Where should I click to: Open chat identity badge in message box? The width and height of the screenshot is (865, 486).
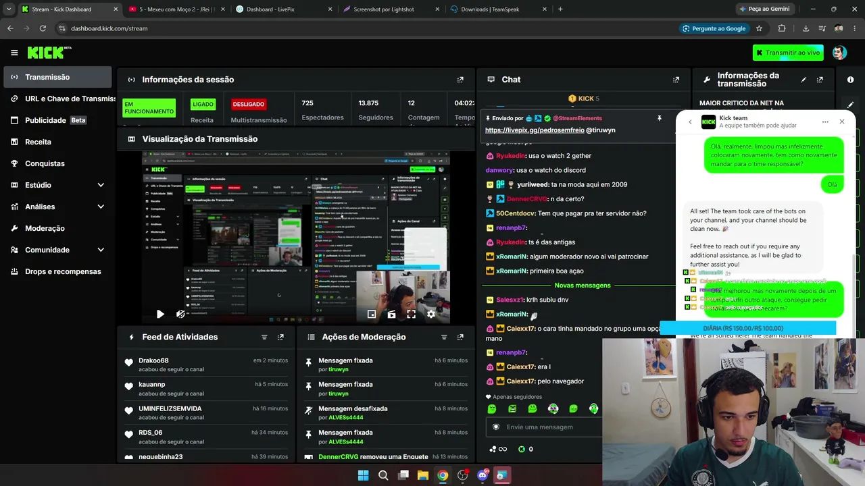496,427
